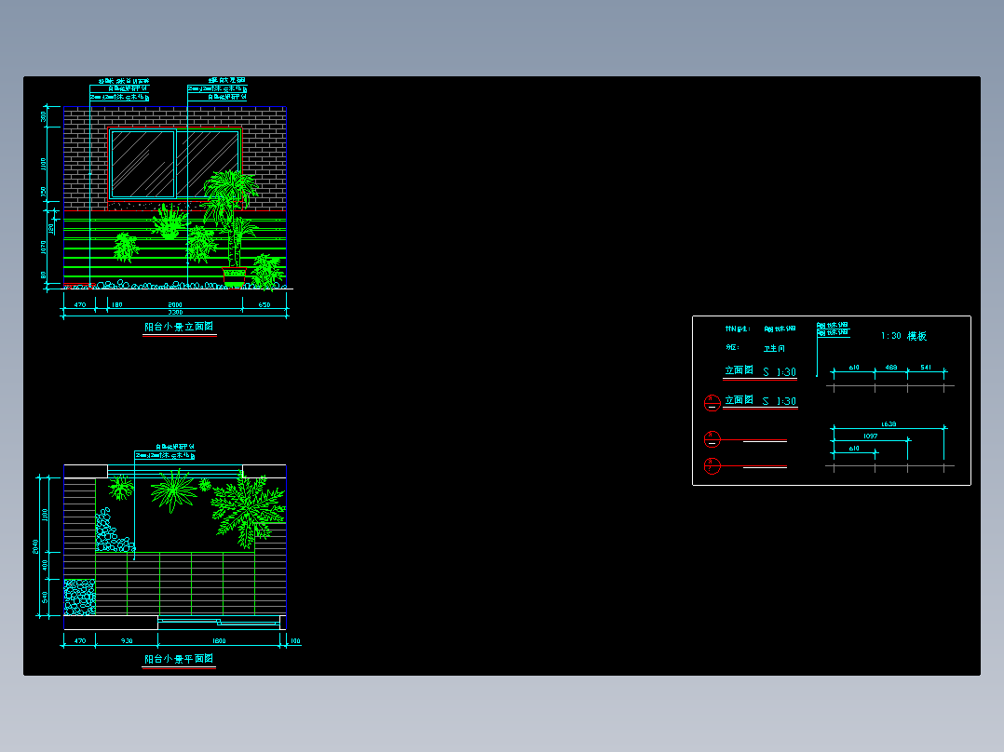Select the 1070 vertical dimension of the elevation
The image size is (1004, 752).
44,247
